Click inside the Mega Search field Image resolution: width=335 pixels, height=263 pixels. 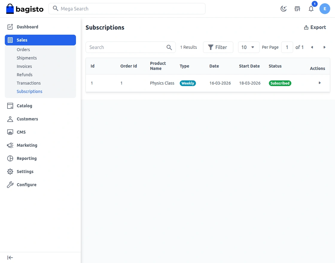[x=127, y=9]
